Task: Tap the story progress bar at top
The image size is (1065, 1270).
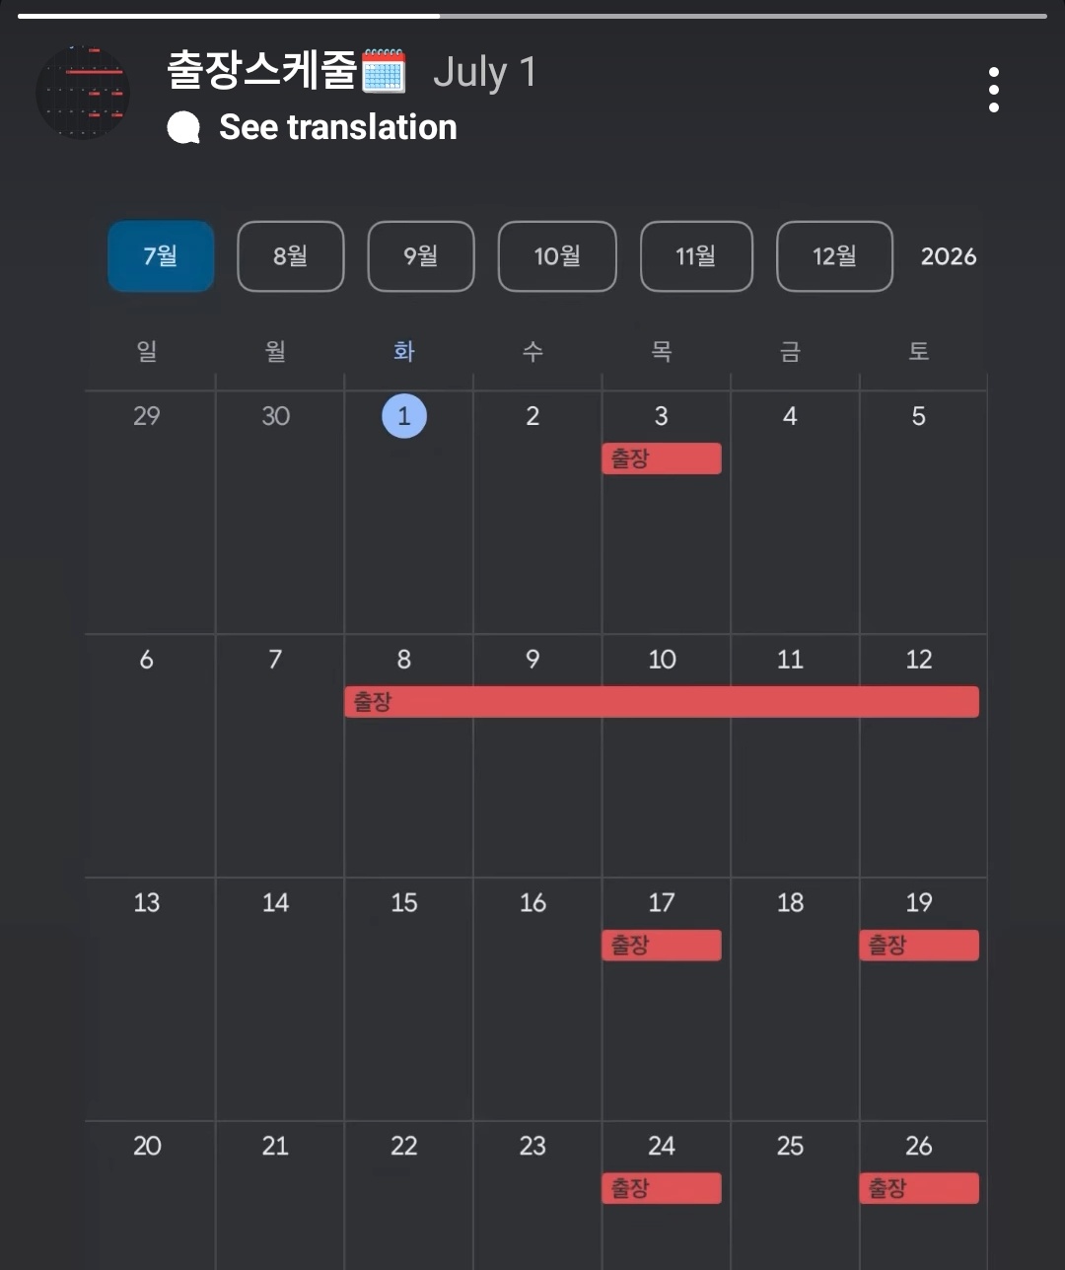Action: (x=532, y=16)
